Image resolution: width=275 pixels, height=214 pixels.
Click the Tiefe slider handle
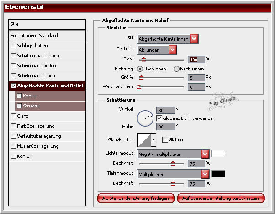tap(143, 59)
